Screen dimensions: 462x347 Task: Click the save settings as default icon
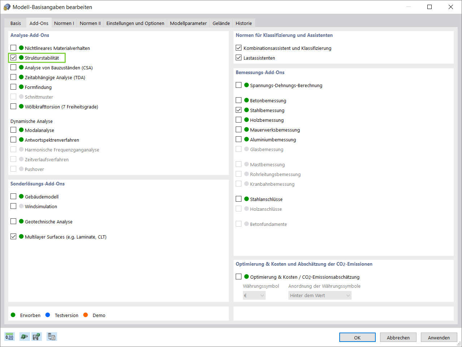tap(36, 337)
